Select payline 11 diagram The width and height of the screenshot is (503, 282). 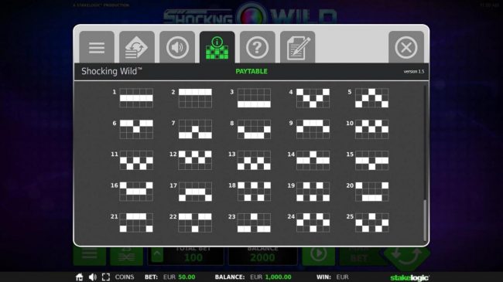[x=136, y=160]
